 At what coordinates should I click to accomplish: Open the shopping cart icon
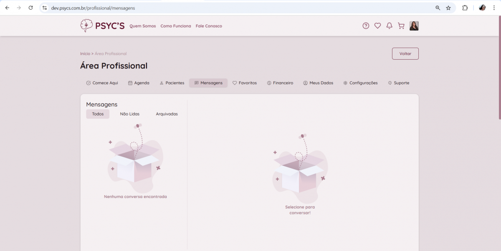click(x=401, y=26)
